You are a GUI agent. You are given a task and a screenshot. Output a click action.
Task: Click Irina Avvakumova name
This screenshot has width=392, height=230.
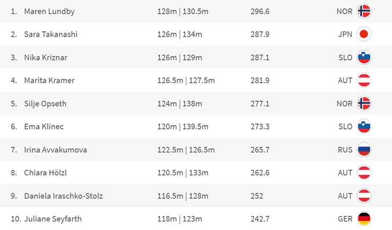click(x=55, y=149)
